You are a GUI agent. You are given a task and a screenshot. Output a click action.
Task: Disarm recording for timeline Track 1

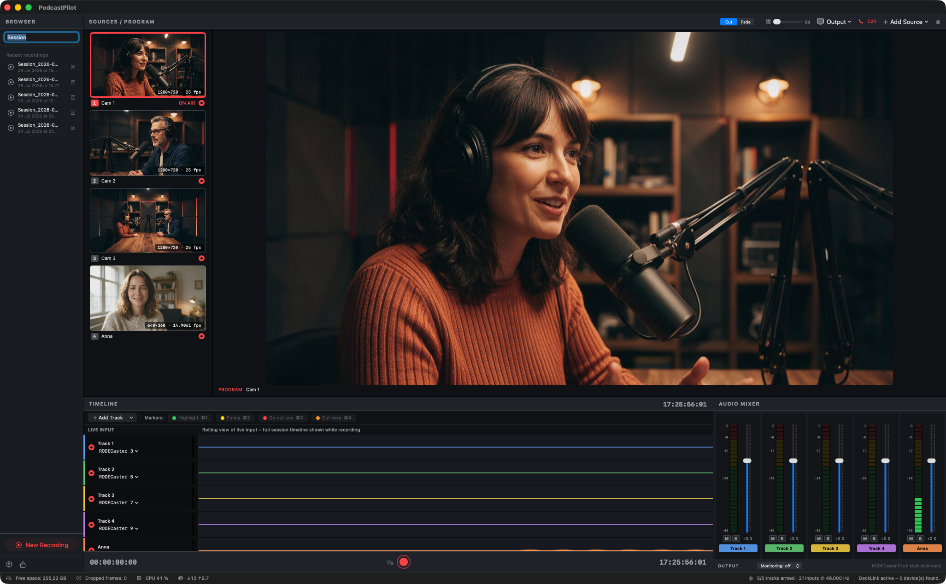(91, 448)
